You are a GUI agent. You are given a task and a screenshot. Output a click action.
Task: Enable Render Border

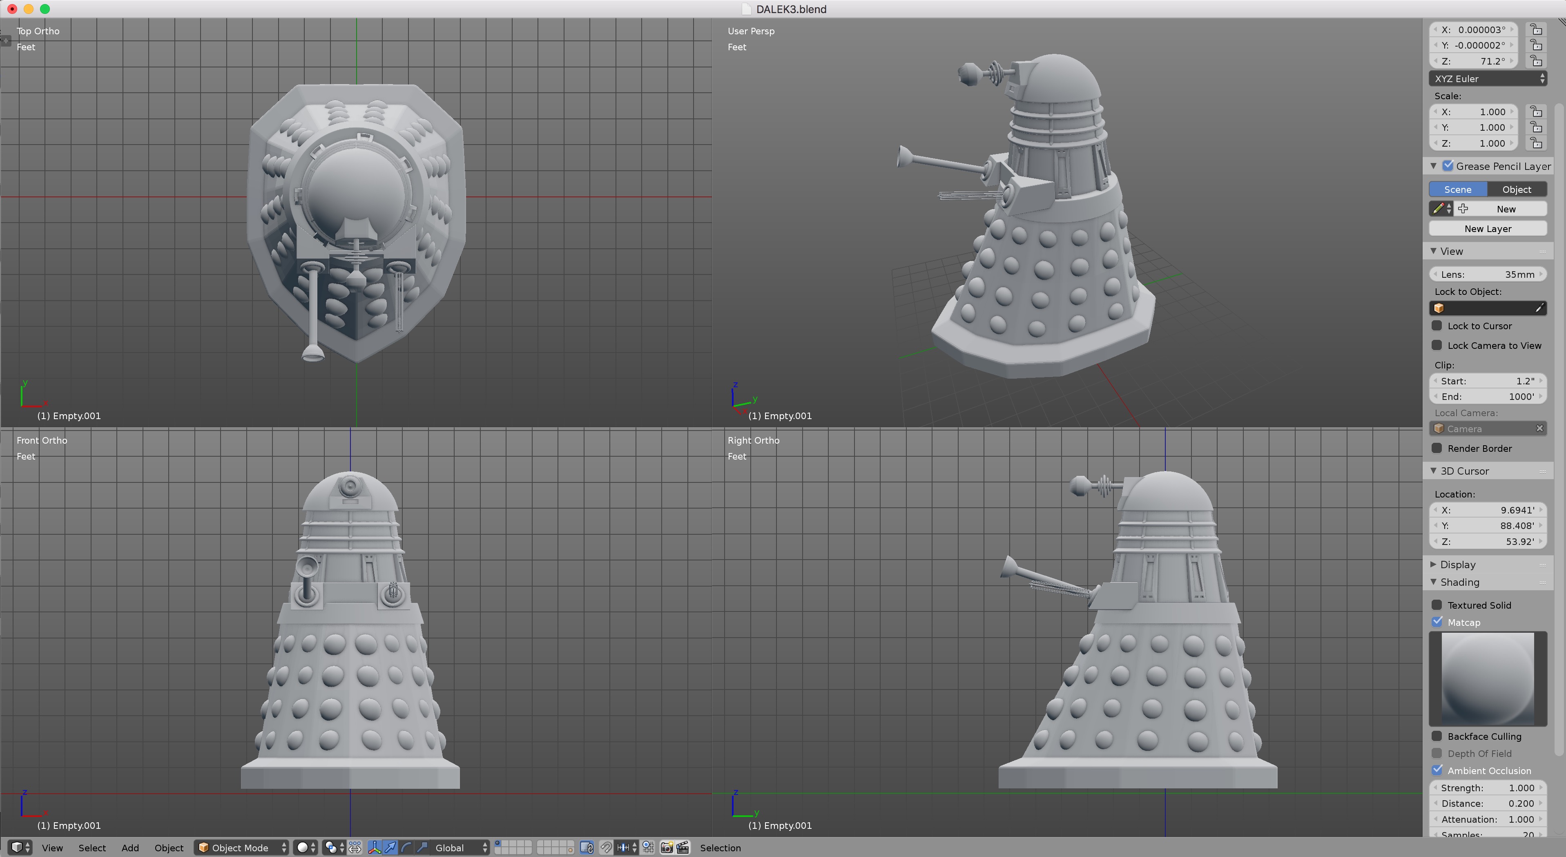pos(1437,448)
